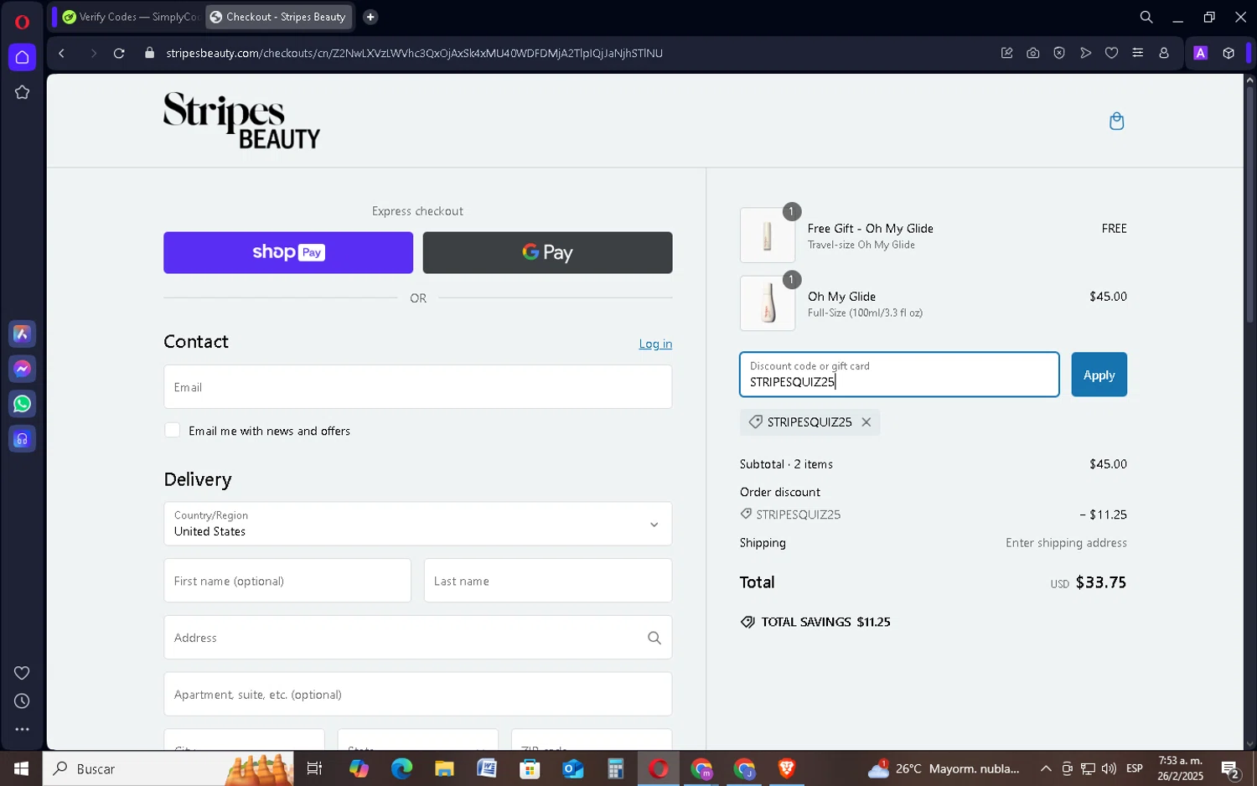The width and height of the screenshot is (1257, 786).
Task: Open snapshot camera tool in address bar
Action: point(1033,53)
